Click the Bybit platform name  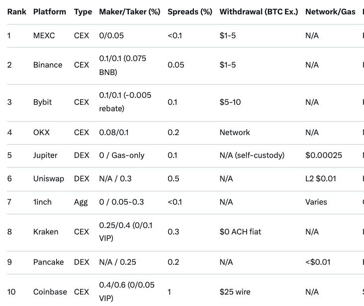tap(42, 102)
